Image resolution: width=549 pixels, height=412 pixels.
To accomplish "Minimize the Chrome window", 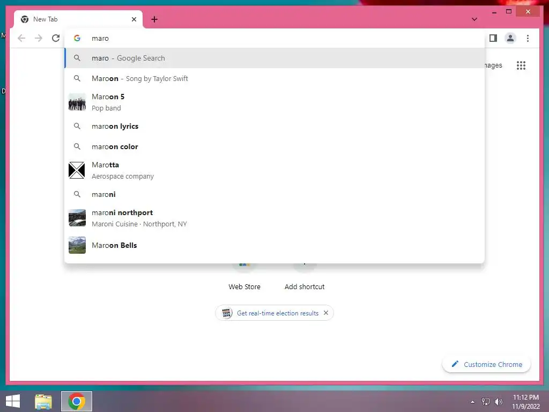I will 494,12.
